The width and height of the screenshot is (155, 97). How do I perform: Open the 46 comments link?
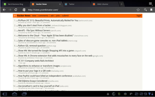click(50, 38)
